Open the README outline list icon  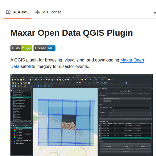154,12
